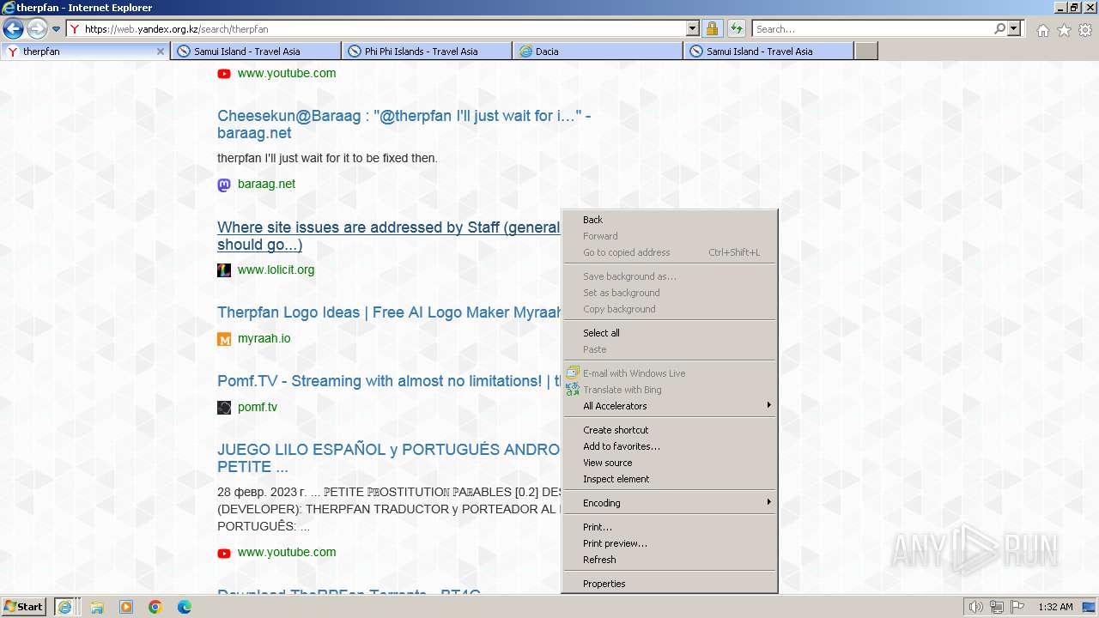
Task: Expand All Accelerators submenu
Action: pyautogui.click(x=670, y=406)
